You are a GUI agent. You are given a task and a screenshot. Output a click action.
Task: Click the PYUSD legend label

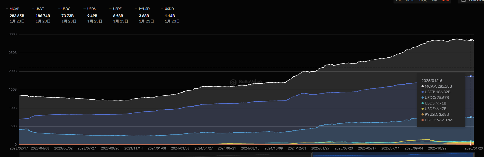[144, 9]
